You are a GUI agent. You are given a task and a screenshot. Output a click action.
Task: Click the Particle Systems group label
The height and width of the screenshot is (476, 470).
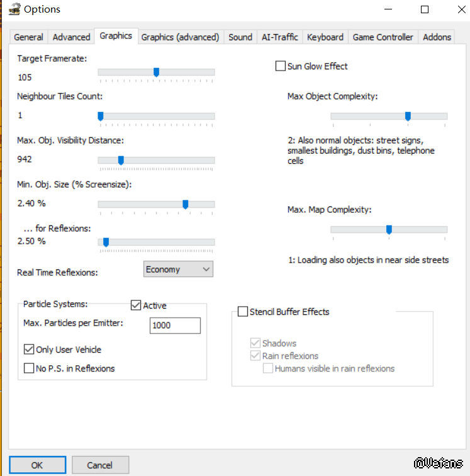[x=55, y=304]
